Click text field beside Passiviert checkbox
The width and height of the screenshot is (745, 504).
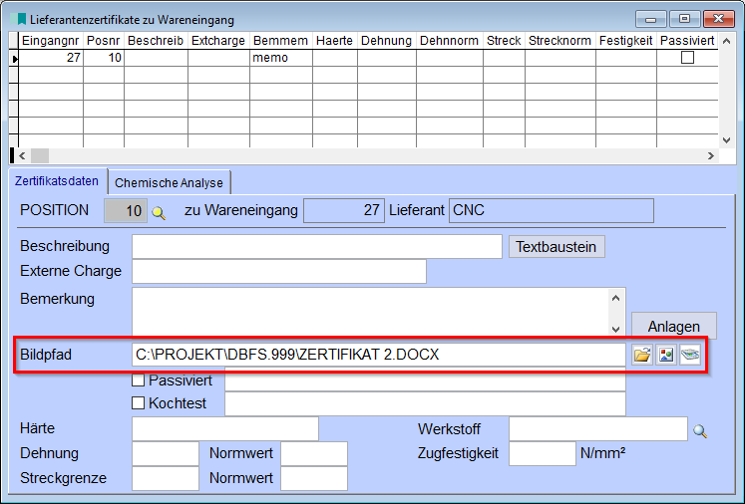click(425, 380)
